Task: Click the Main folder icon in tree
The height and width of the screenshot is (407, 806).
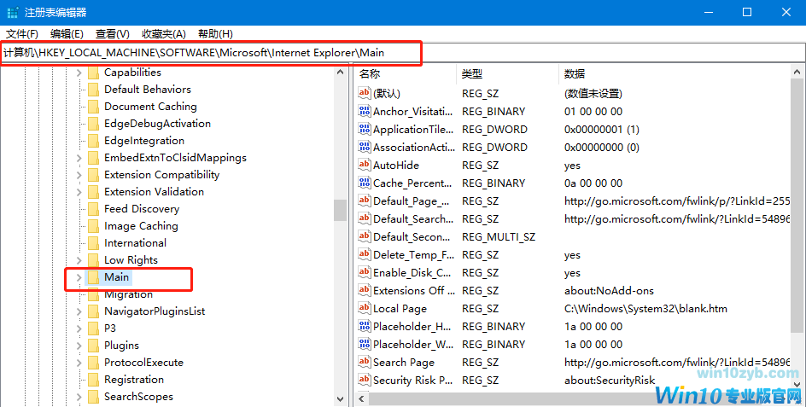Action: coord(93,277)
